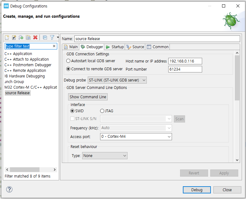The height and width of the screenshot is (199, 246).
Task: Click the help question mark icon
Action: pyautogui.click(x=9, y=189)
